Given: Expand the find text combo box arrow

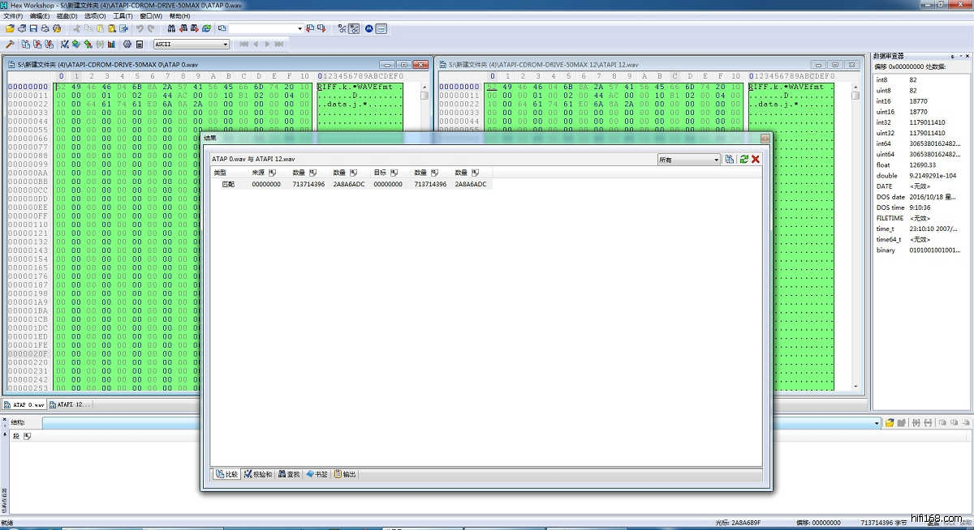Looking at the screenshot, I should 300,28.
